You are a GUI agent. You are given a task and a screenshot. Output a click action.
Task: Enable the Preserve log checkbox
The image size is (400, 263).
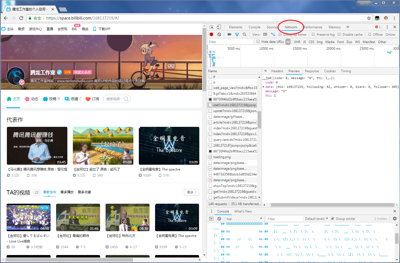tap(313, 34)
